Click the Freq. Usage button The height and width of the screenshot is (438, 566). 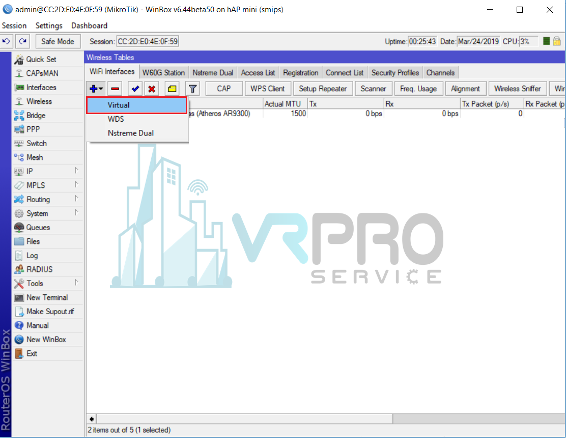(x=418, y=89)
